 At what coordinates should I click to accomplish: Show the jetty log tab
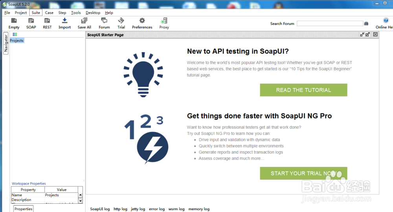(138, 209)
